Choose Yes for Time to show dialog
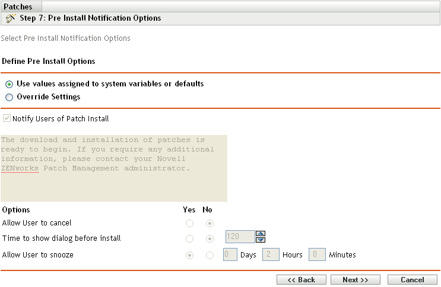This screenshot has width=441, height=287. [x=190, y=238]
